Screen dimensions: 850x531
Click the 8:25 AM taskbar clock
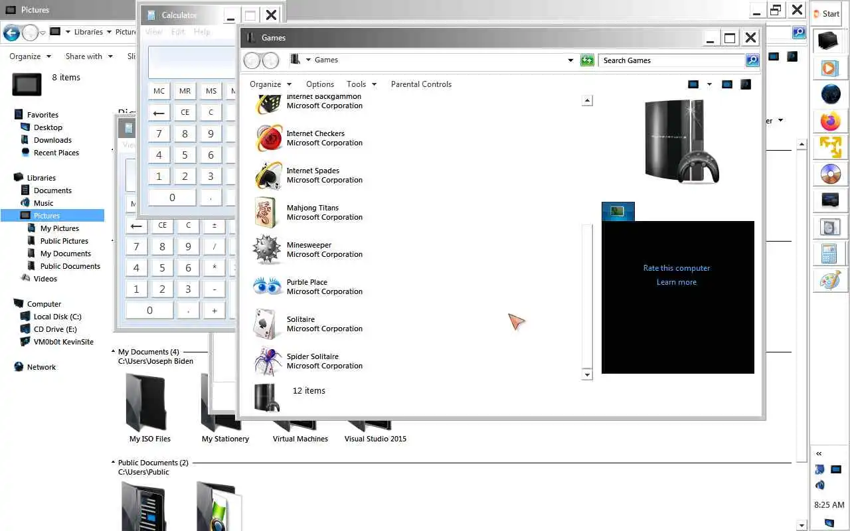coord(829,505)
